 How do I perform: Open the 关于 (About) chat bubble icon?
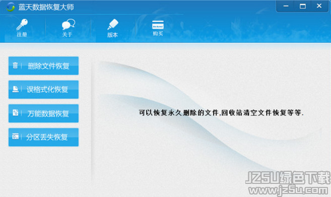[x=68, y=24]
